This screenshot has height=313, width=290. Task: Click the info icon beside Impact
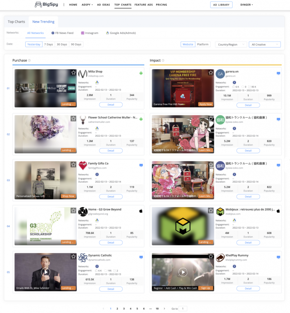[x=163, y=61]
